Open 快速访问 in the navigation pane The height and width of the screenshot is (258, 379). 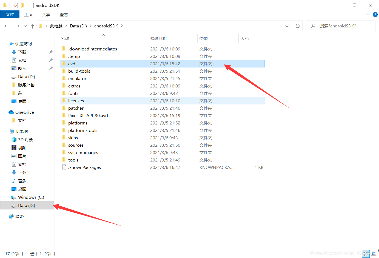pos(20,44)
